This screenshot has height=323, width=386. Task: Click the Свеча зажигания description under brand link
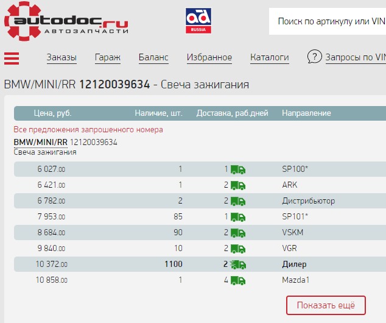pos(45,152)
